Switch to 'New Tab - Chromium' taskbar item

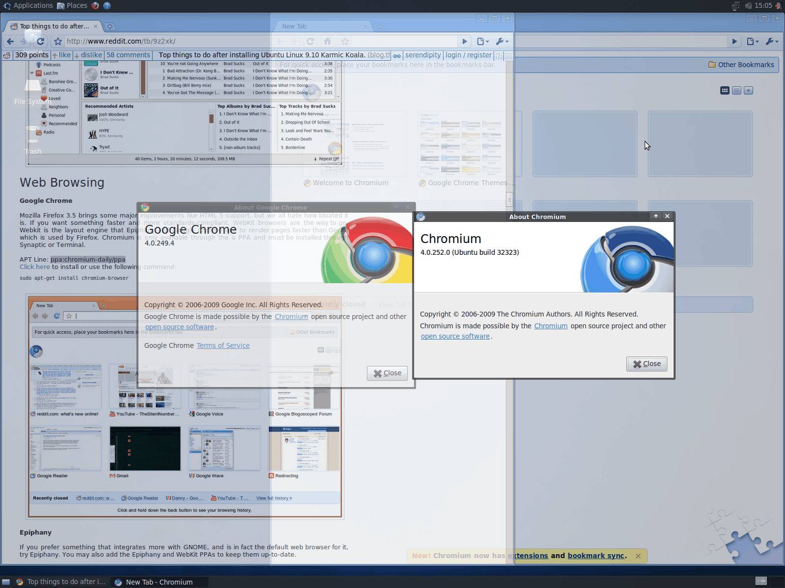[159, 582]
